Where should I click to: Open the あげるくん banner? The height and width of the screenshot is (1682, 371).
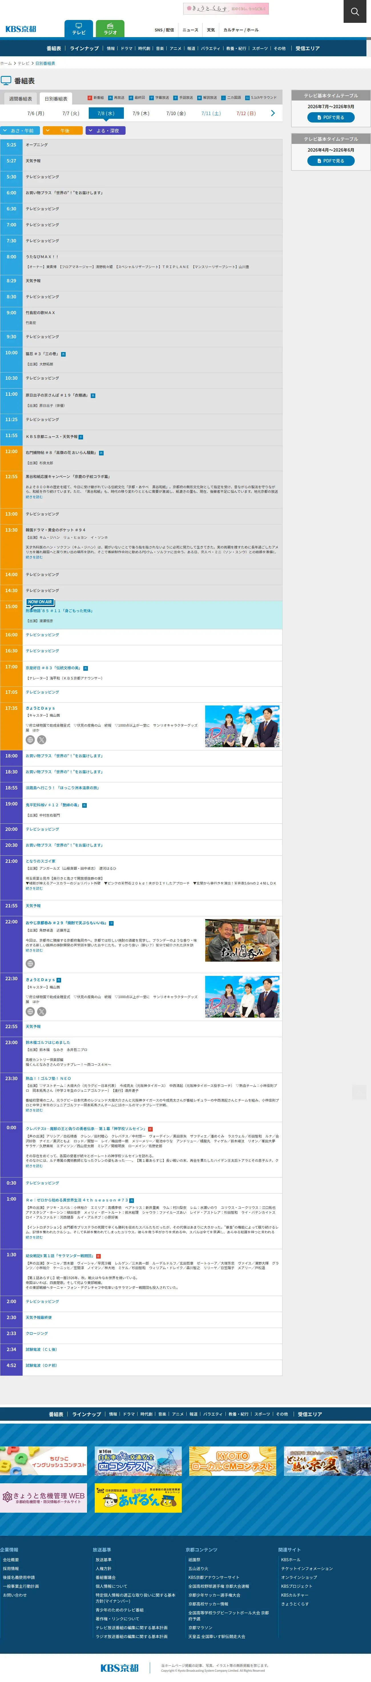coord(138,1498)
